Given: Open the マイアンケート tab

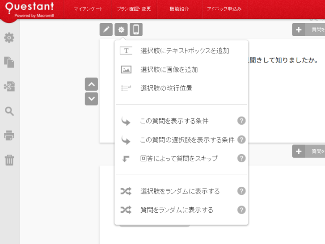Looking at the screenshot, I should click(88, 9).
